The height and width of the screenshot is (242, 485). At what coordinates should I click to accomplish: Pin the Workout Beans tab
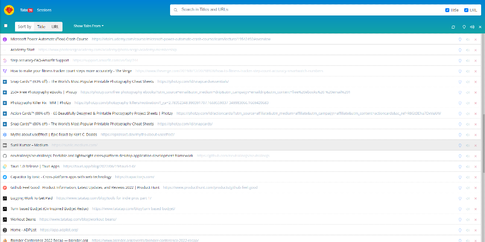click(x=460, y=219)
